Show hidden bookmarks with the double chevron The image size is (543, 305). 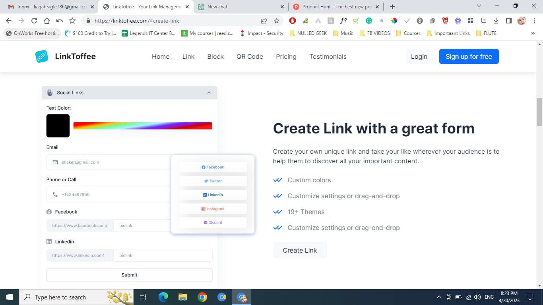(533, 33)
